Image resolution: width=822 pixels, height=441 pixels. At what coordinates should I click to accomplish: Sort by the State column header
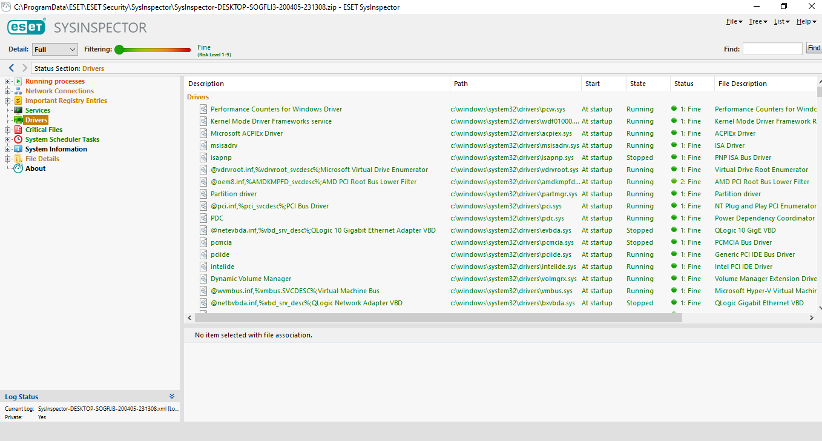click(x=648, y=84)
